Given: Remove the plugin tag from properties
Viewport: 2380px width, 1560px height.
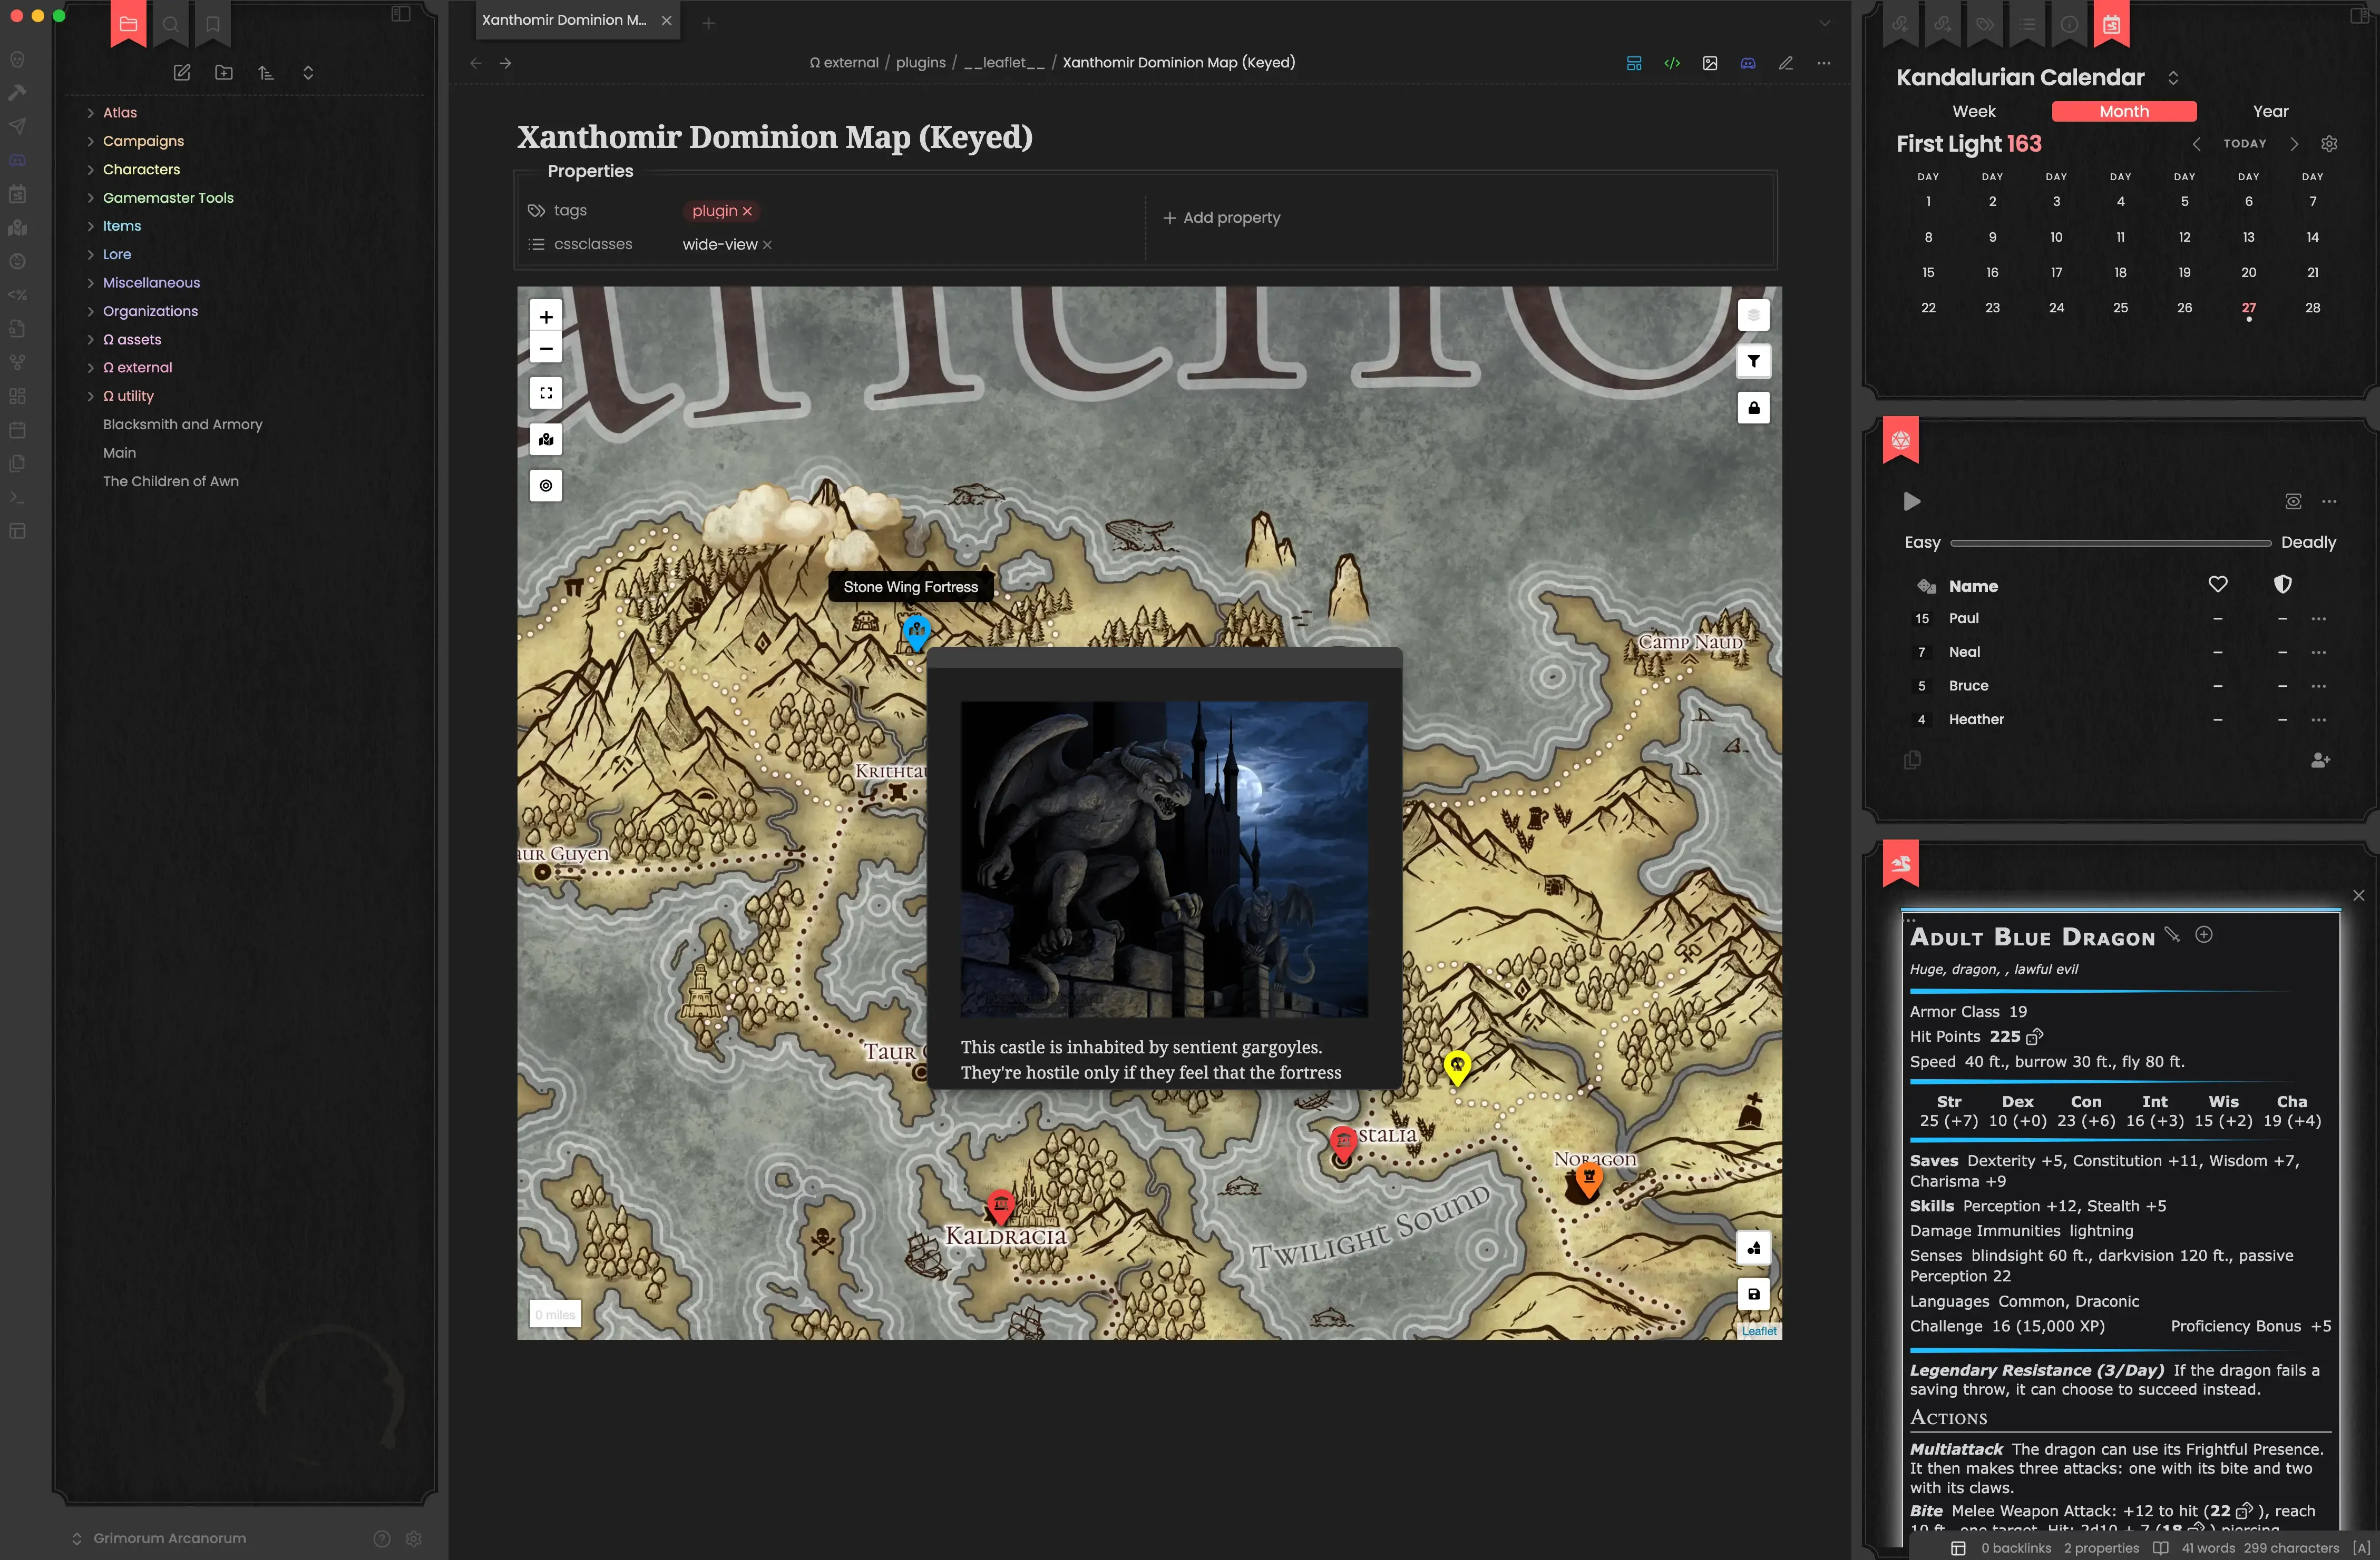Looking at the screenshot, I should click(x=748, y=211).
